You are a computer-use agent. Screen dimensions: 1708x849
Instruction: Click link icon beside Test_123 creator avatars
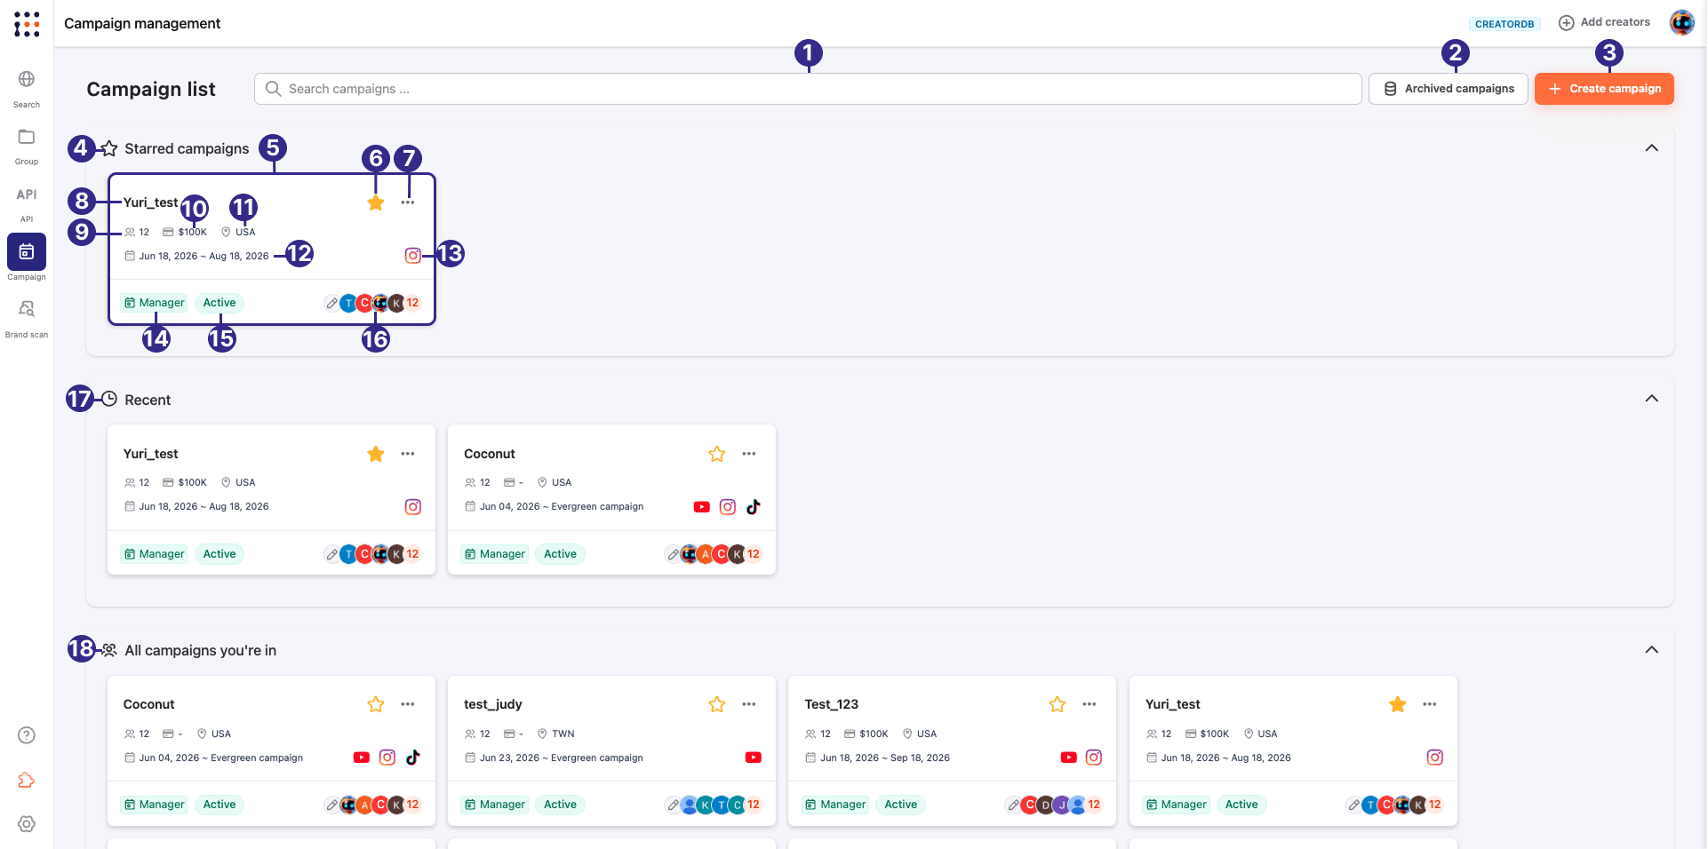tap(1013, 805)
